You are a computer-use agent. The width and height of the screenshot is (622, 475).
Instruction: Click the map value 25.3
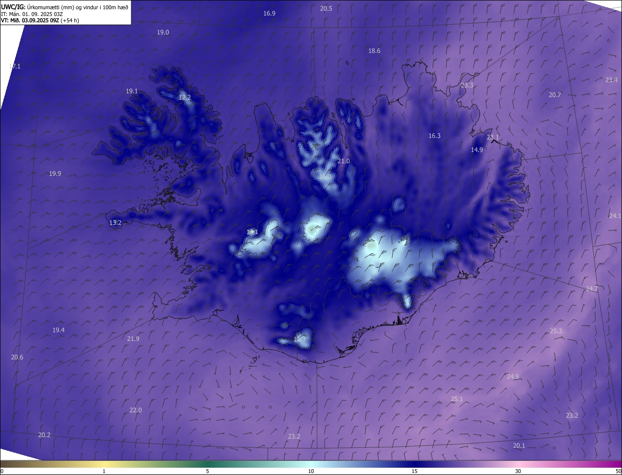[x=556, y=331]
